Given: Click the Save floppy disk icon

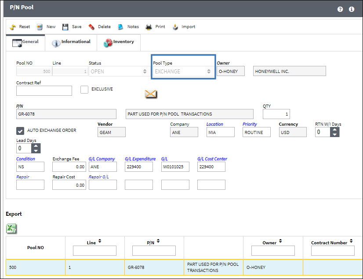Looking at the screenshot, I should click(65, 27).
